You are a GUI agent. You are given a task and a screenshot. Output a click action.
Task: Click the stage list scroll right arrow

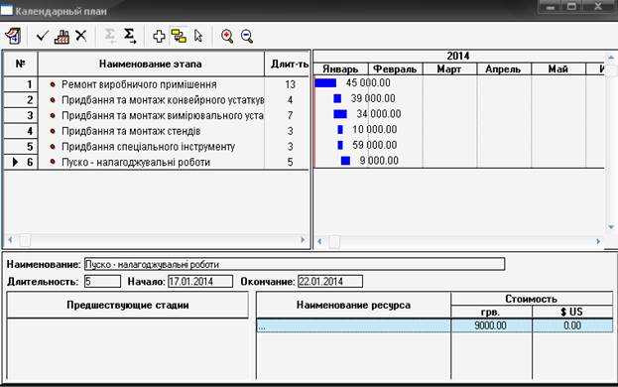pyautogui.click(x=303, y=239)
